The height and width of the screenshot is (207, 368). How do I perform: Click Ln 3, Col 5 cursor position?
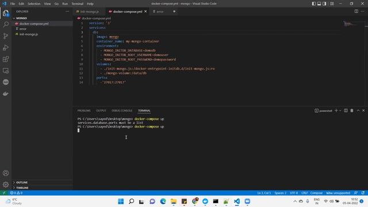pyautogui.click(x=264, y=193)
